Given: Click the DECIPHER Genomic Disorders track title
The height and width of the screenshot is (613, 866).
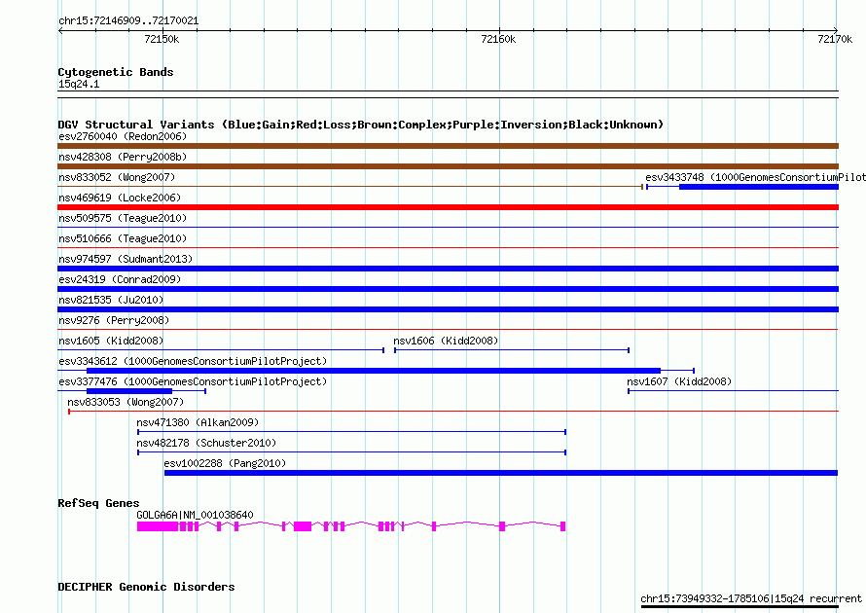Looking at the screenshot, I should [146, 587].
